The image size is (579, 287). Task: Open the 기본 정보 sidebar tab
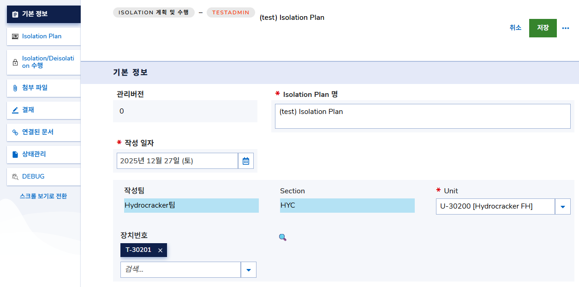click(x=43, y=14)
